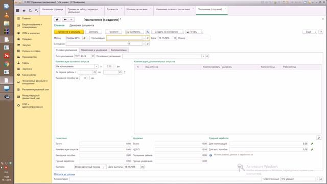Expand the Основание увольнения dropdown arrow
Viewport: 327px width, 184px height.
click(x=203, y=56)
